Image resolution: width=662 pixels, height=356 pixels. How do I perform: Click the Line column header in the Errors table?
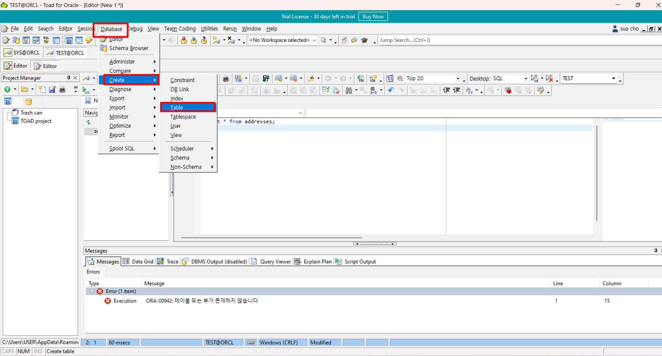coord(574,284)
